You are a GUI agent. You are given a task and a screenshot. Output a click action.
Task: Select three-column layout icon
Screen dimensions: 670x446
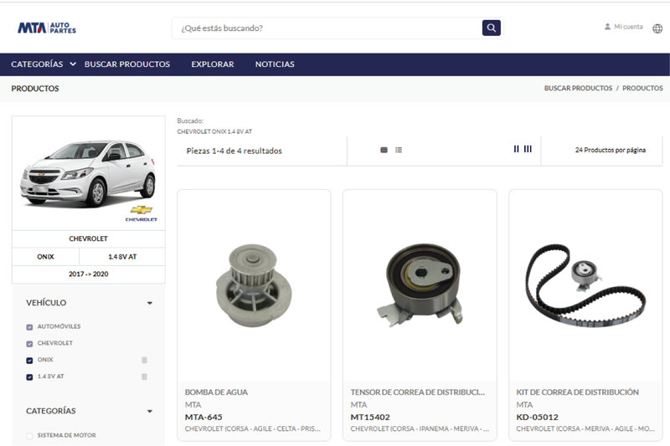point(528,150)
